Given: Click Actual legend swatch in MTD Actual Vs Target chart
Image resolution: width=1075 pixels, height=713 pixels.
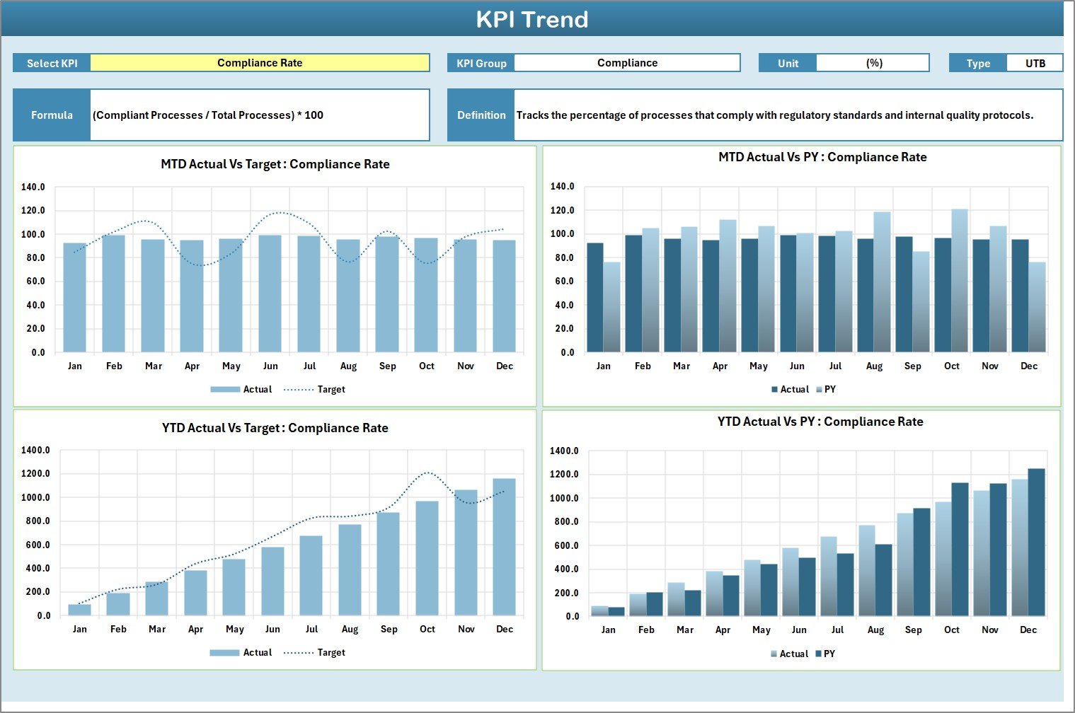Looking at the screenshot, I should tap(225, 390).
